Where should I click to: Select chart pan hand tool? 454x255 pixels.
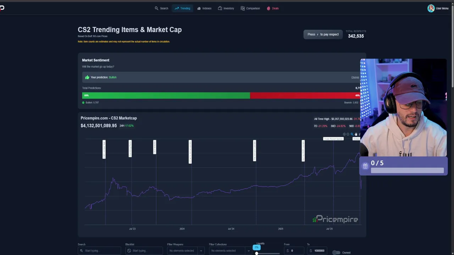point(356,134)
